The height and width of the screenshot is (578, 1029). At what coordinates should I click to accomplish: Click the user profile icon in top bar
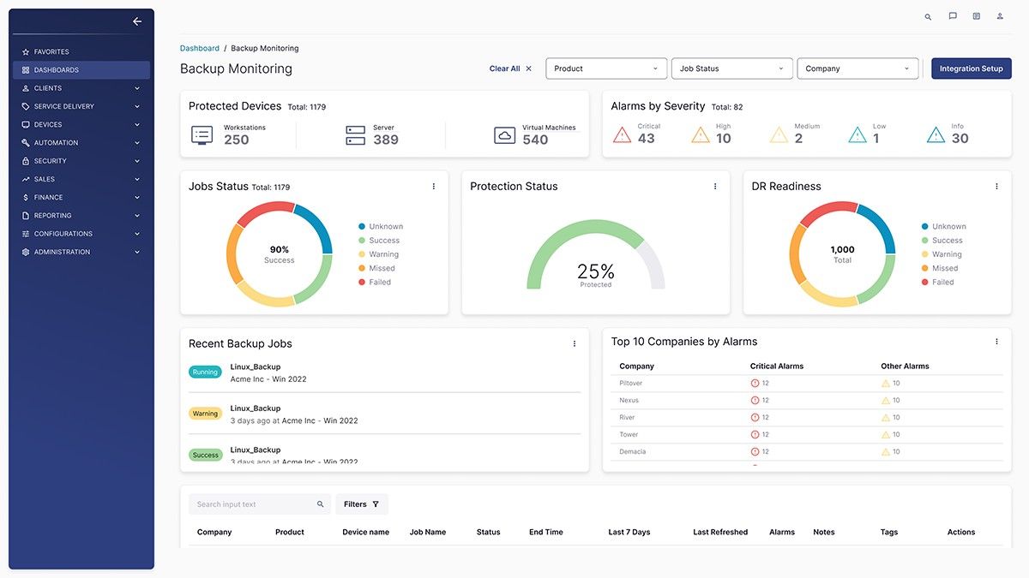(x=999, y=15)
